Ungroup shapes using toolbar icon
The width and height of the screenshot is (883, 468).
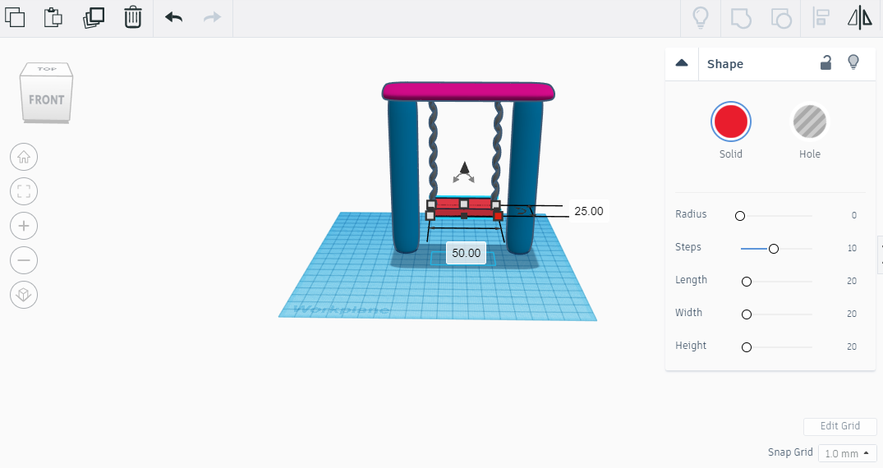781,18
